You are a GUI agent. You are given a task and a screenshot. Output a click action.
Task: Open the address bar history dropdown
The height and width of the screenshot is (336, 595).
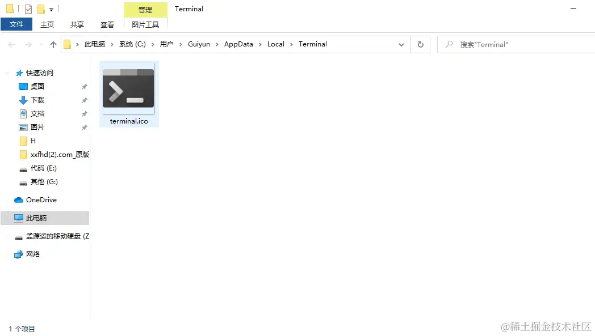401,44
